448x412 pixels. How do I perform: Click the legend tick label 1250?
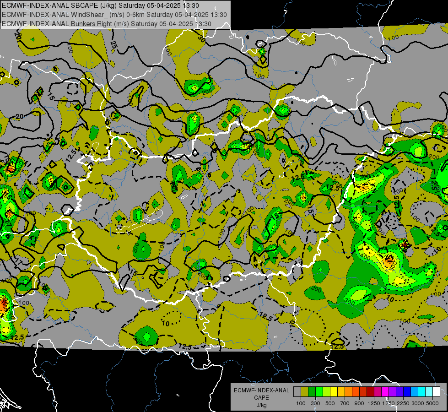pyautogui.click(x=374, y=403)
